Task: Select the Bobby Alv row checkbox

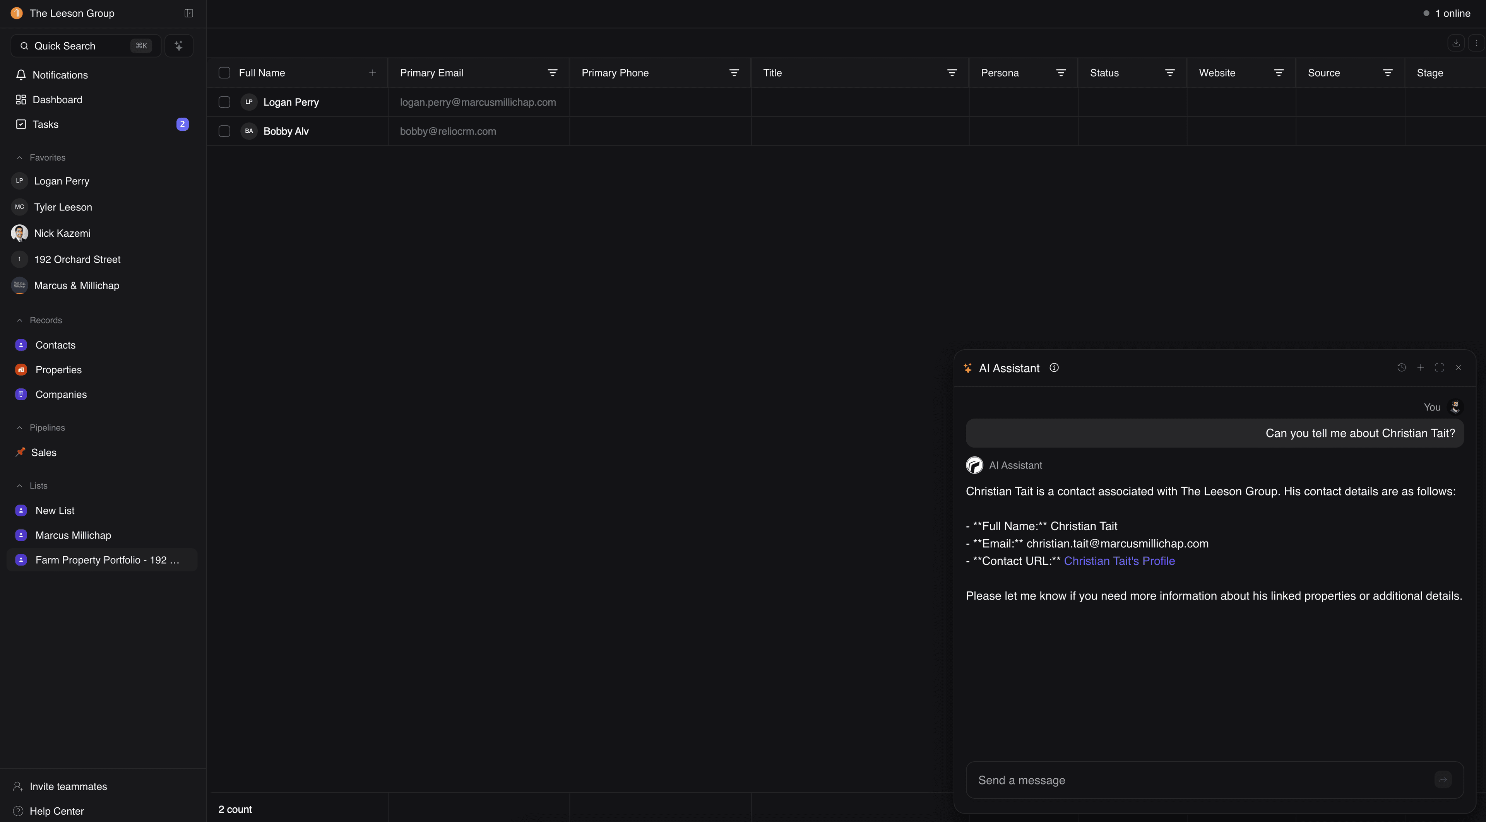Action: tap(224, 131)
